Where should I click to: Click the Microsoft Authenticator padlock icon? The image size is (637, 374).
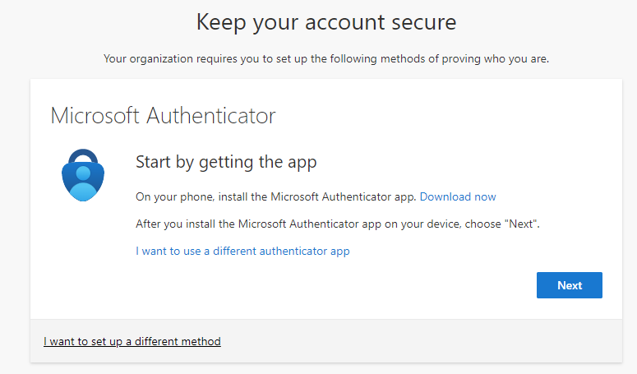(x=83, y=175)
